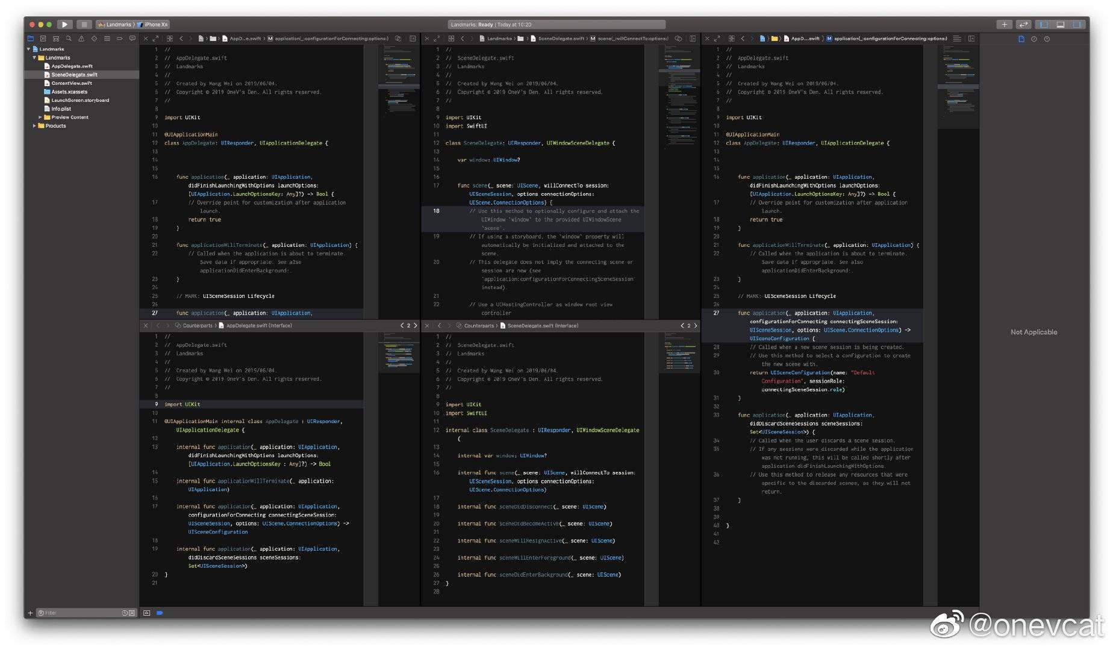The width and height of the screenshot is (1113, 650).
Task: Select Info.plist in navigator
Action: pyautogui.click(x=60, y=109)
